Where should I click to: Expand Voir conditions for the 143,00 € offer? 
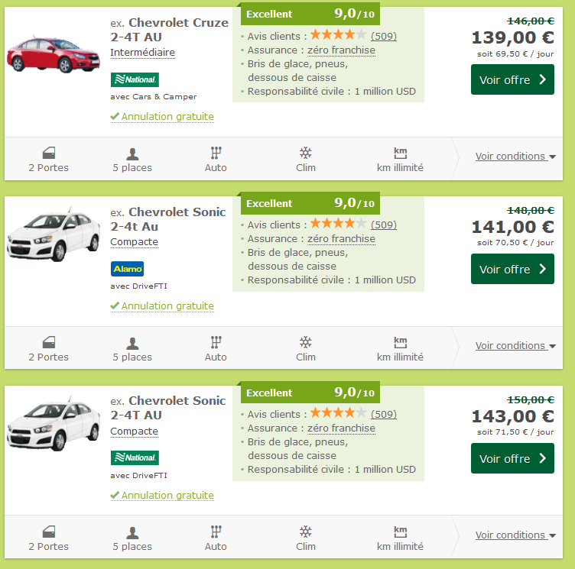(515, 535)
